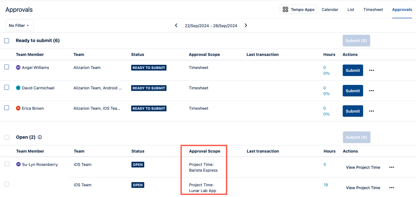Click the 19 hours value for Lunar Lab App
Screen dimensions: 416x197
click(x=326, y=185)
